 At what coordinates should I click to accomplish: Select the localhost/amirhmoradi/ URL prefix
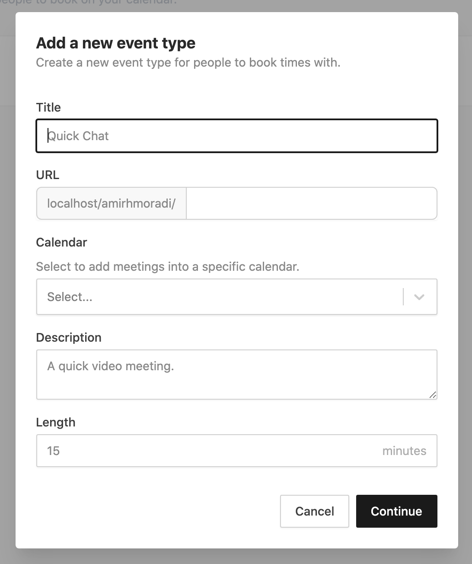coord(111,203)
